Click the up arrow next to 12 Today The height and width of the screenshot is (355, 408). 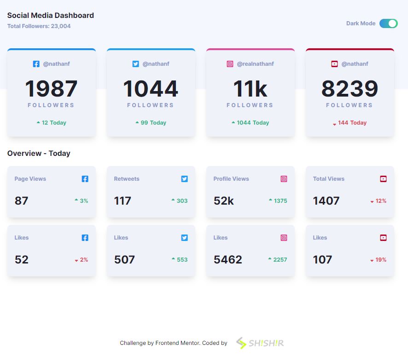point(39,122)
